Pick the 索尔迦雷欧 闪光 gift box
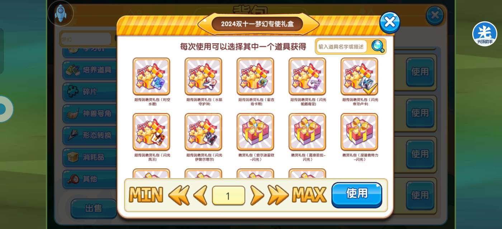 point(255,132)
